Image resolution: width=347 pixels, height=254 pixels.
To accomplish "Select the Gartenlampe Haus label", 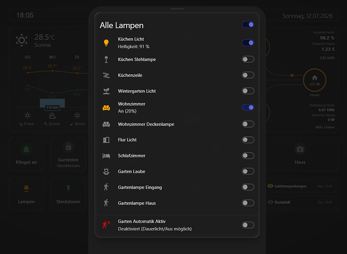I will click(x=137, y=203).
